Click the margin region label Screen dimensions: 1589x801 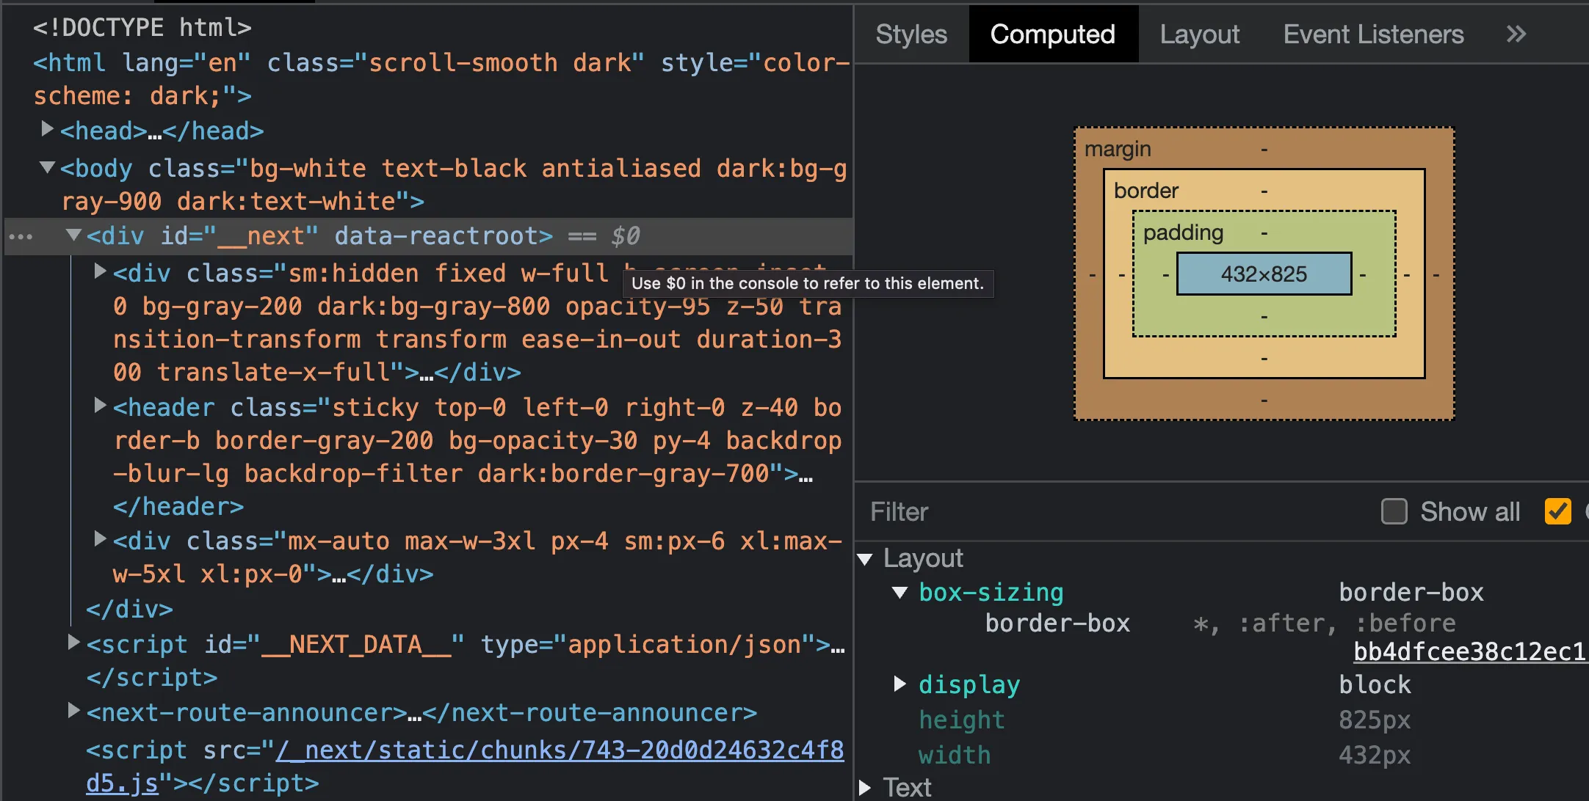(x=1118, y=149)
